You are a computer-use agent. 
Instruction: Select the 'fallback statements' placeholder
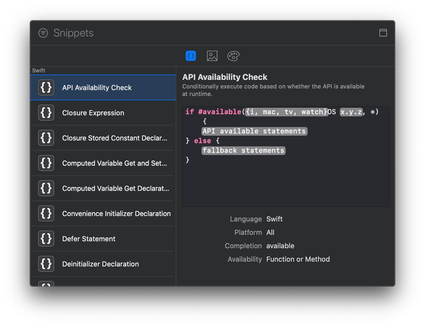click(x=243, y=151)
